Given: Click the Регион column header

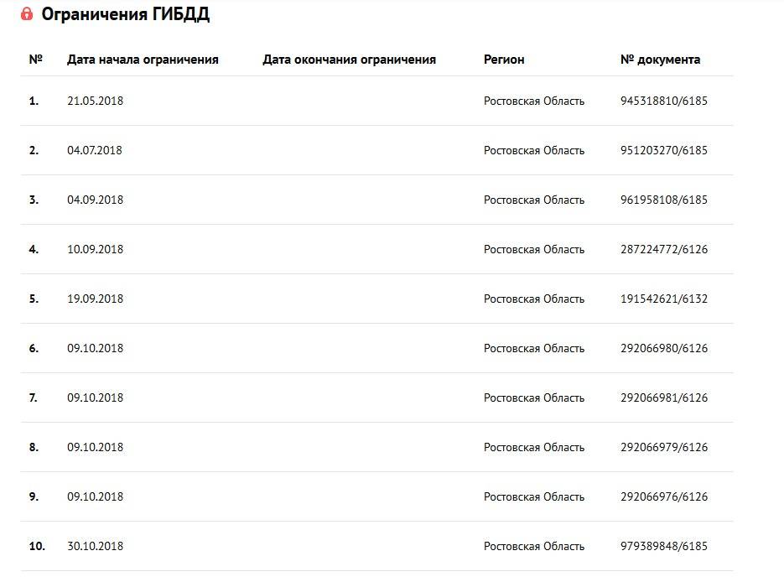Looking at the screenshot, I should pyautogui.click(x=504, y=60).
